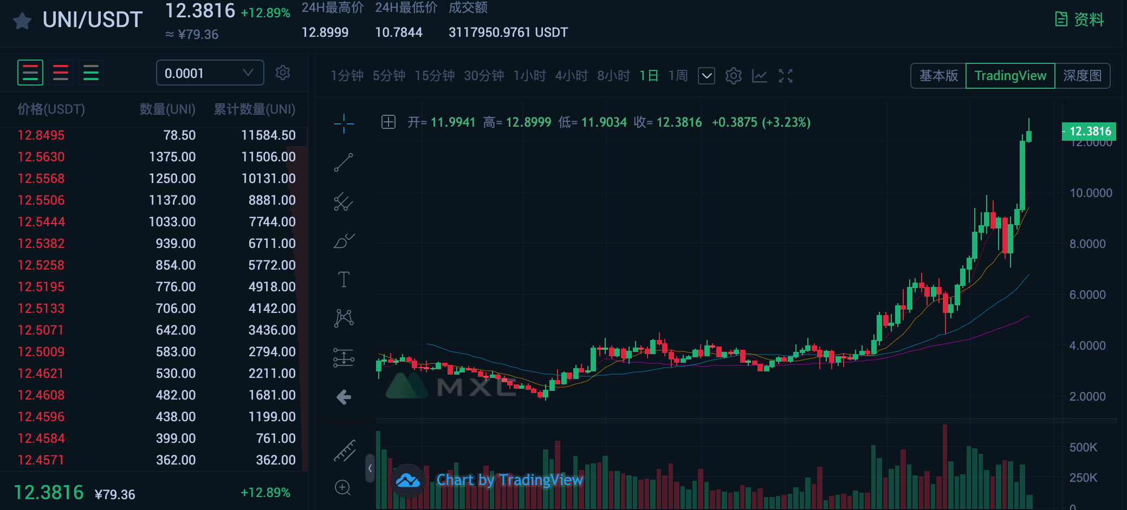
Task: Select the ruler measure tool
Action: tap(345, 450)
